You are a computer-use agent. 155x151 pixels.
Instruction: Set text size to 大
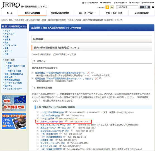[x=112, y=7]
